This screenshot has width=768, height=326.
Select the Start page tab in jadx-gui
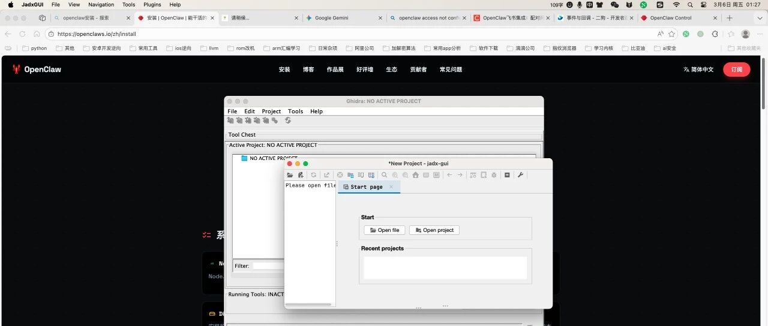367,187
